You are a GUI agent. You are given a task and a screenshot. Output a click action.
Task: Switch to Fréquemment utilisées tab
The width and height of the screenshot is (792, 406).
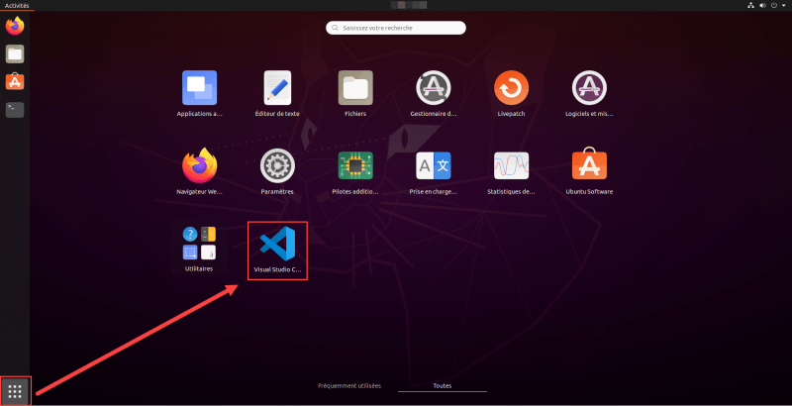(349, 386)
